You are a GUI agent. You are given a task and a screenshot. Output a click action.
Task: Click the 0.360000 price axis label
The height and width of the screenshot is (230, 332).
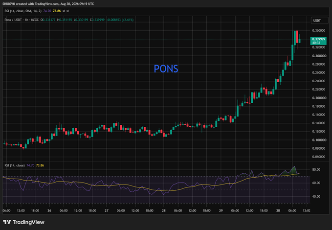click(319, 30)
